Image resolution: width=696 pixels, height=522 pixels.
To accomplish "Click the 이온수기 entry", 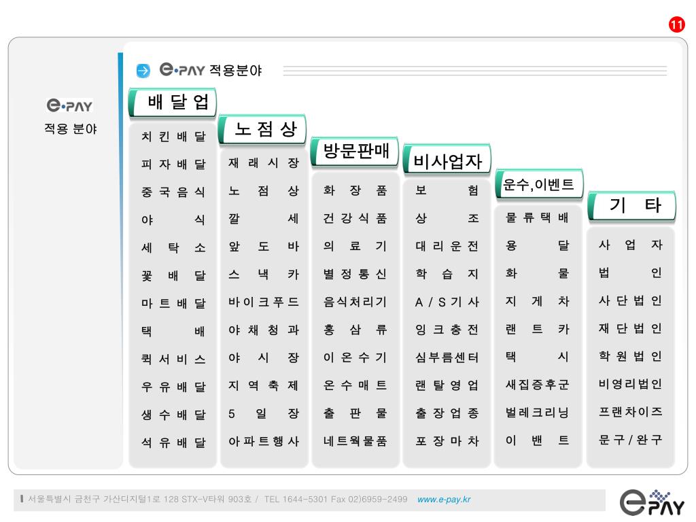I will (355, 358).
